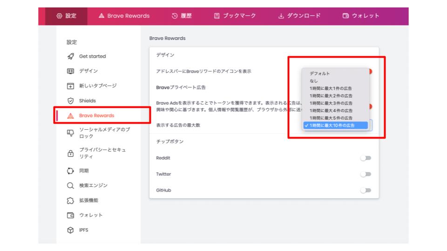The height and width of the screenshot is (251, 447).
Task: Click the triangle icon beside Brave Rewards tab
Action: pos(102,16)
